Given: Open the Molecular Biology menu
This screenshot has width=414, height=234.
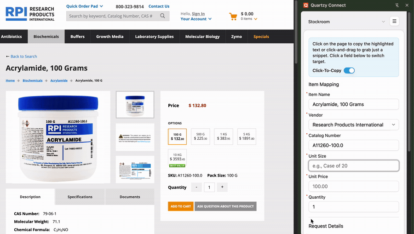Looking at the screenshot, I should [202, 36].
